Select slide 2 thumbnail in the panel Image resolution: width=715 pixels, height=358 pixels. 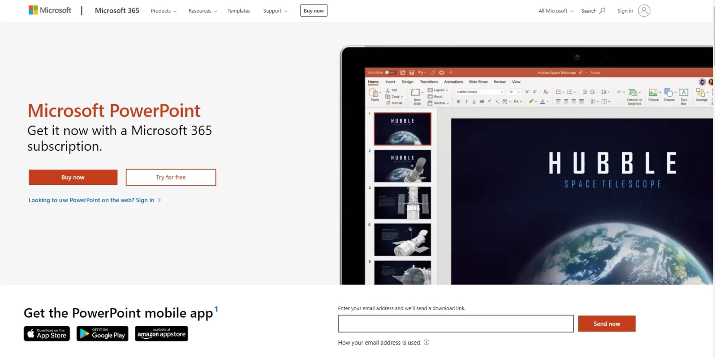coord(403,166)
